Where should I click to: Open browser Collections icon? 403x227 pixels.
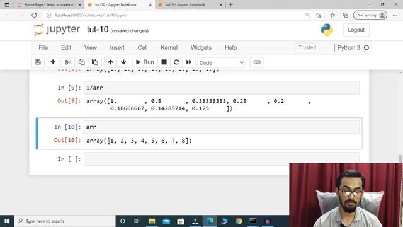(x=346, y=15)
